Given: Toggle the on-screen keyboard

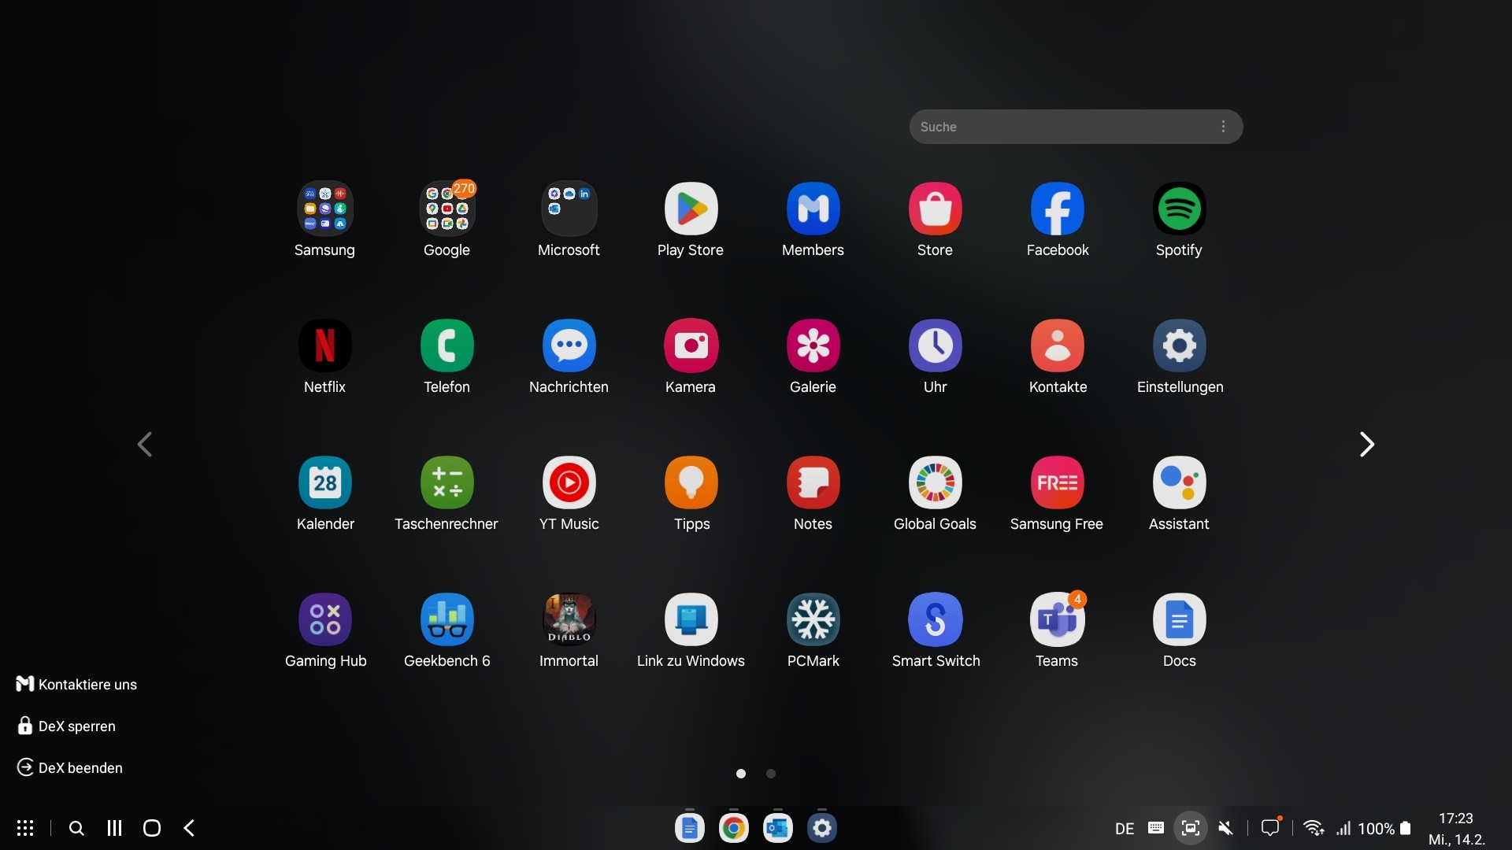Looking at the screenshot, I should [x=1155, y=828].
